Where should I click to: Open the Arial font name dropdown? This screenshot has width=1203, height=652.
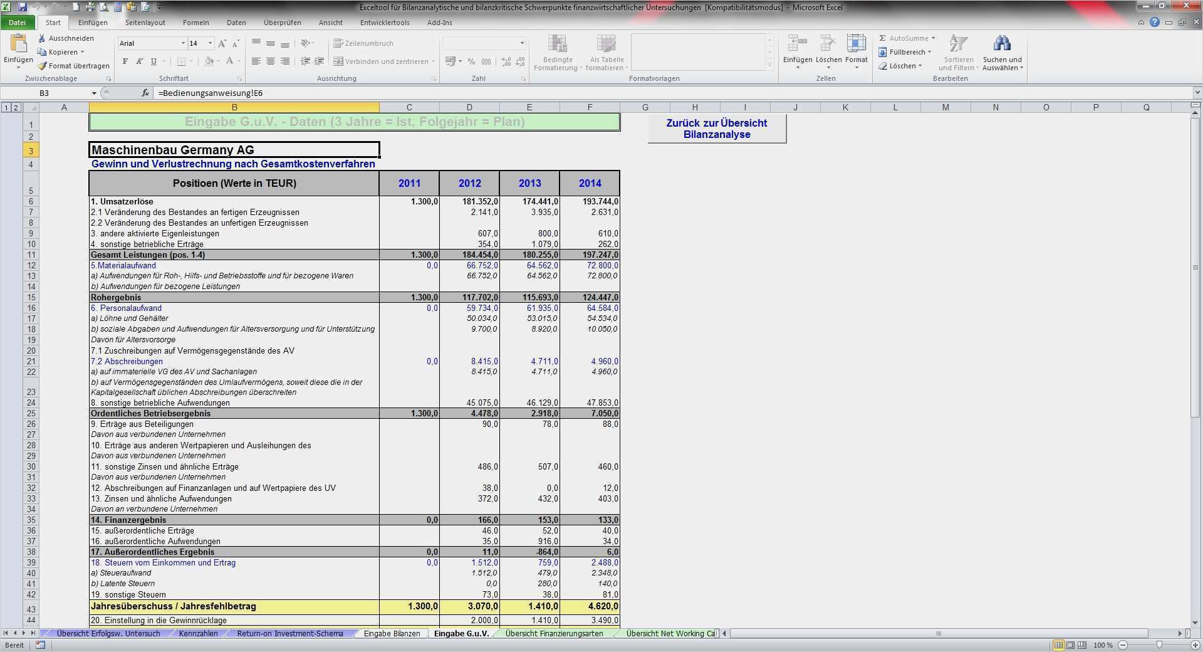(183, 43)
